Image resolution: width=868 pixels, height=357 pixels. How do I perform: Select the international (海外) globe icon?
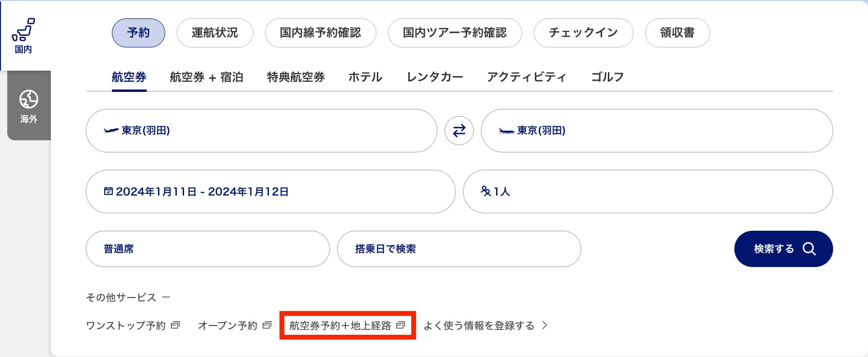(29, 100)
